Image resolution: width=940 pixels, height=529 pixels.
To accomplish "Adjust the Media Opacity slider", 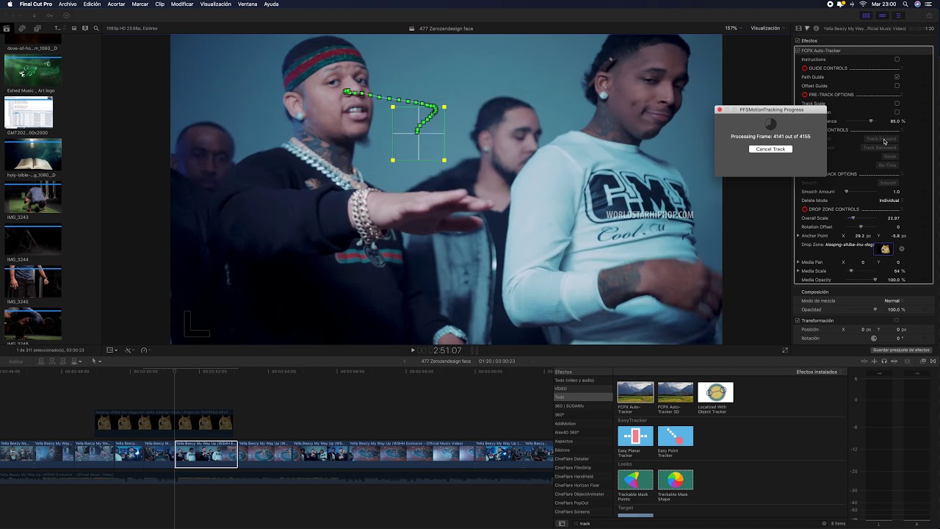I will coord(875,280).
